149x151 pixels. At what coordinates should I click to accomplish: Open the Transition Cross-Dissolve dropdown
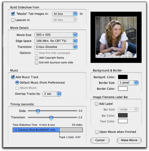click(56, 47)
